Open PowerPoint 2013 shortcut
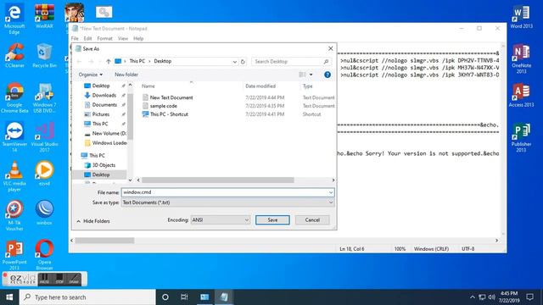 pos(14,255)
